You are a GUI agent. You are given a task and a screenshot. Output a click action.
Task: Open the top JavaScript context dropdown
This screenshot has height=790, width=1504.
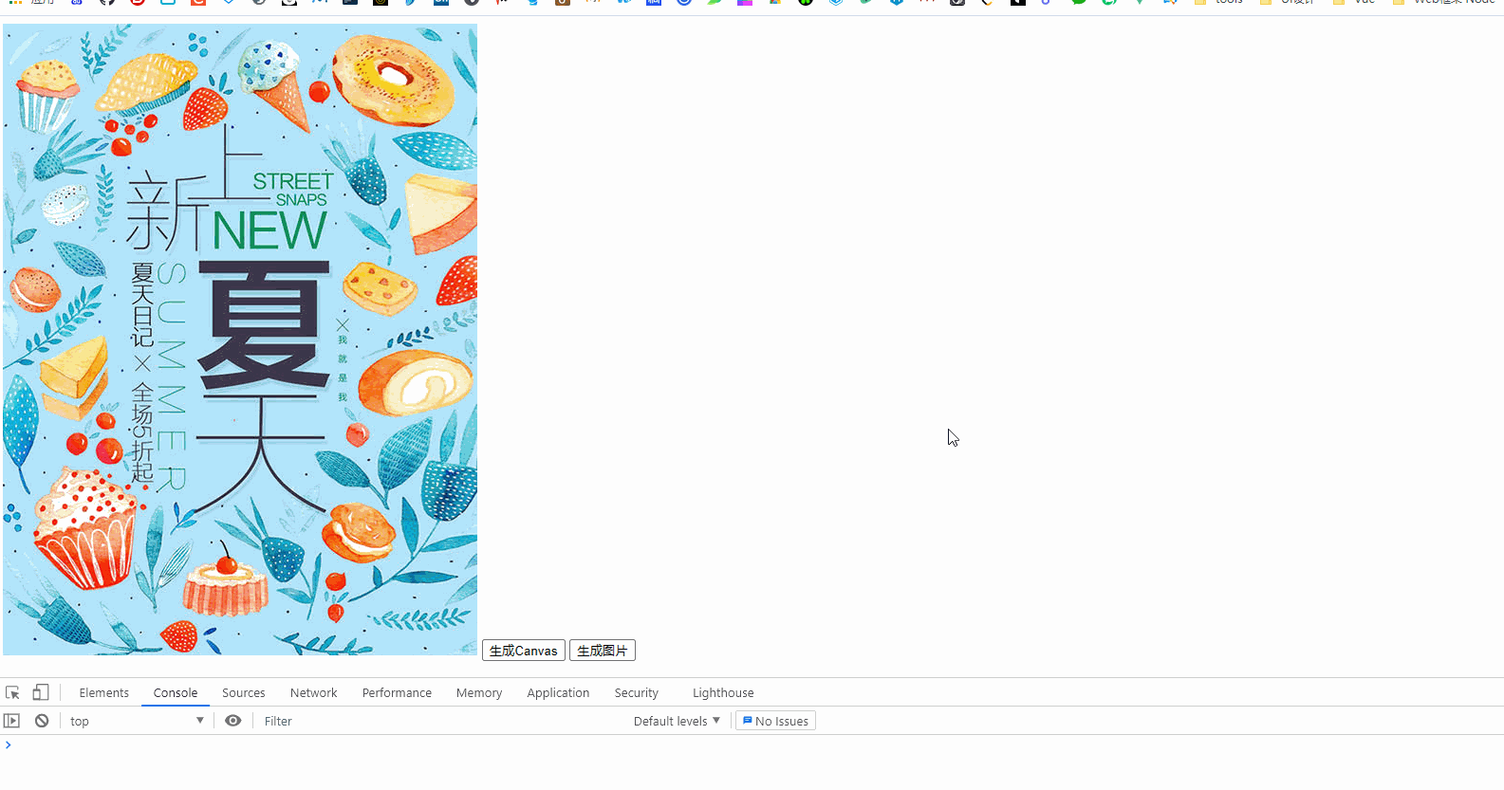tap(137, 721)
